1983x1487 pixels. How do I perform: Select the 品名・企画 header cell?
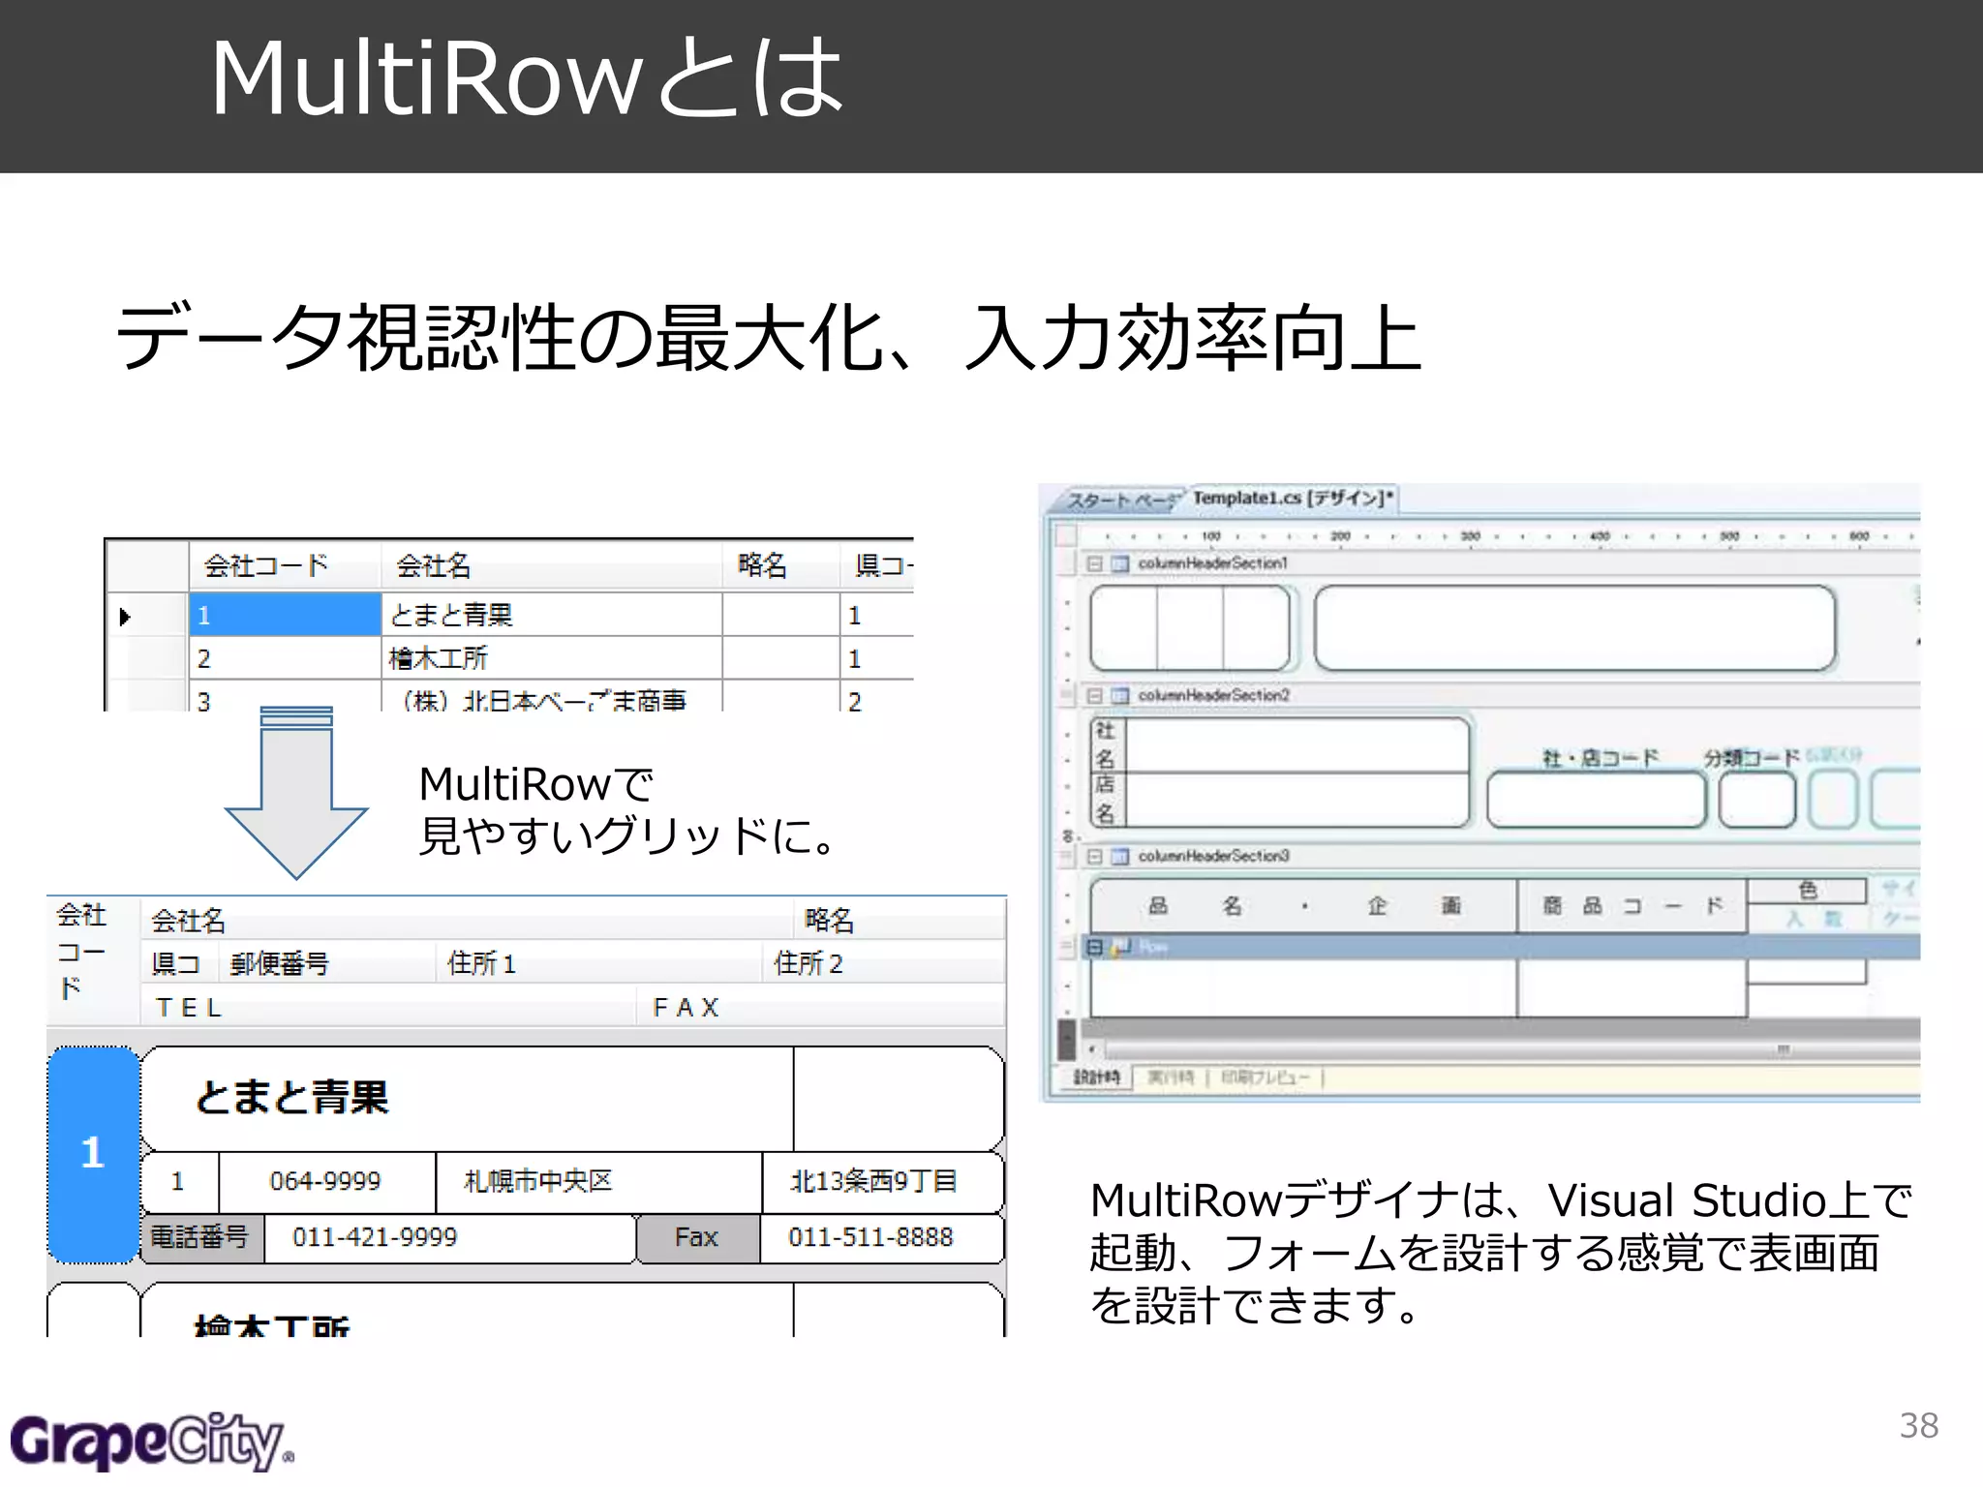1303,906
